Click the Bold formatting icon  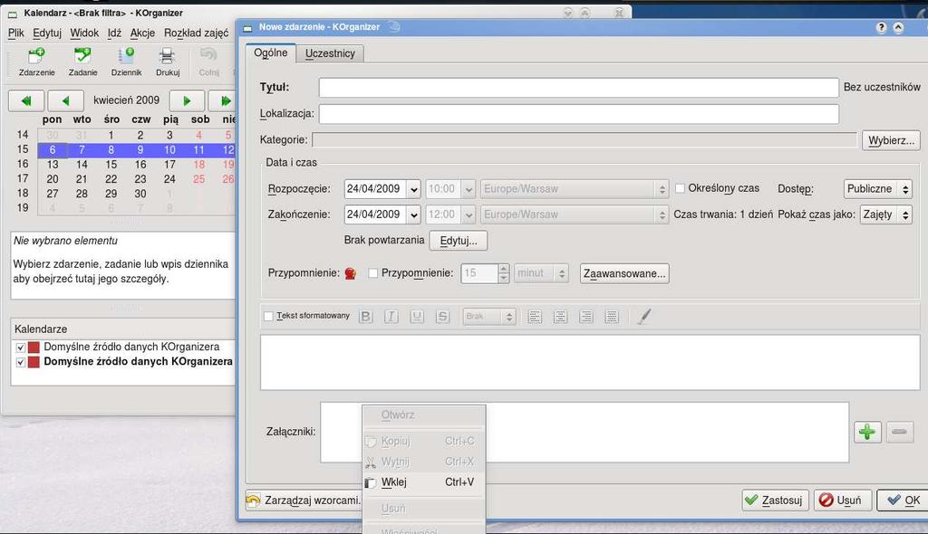[366, 317]
